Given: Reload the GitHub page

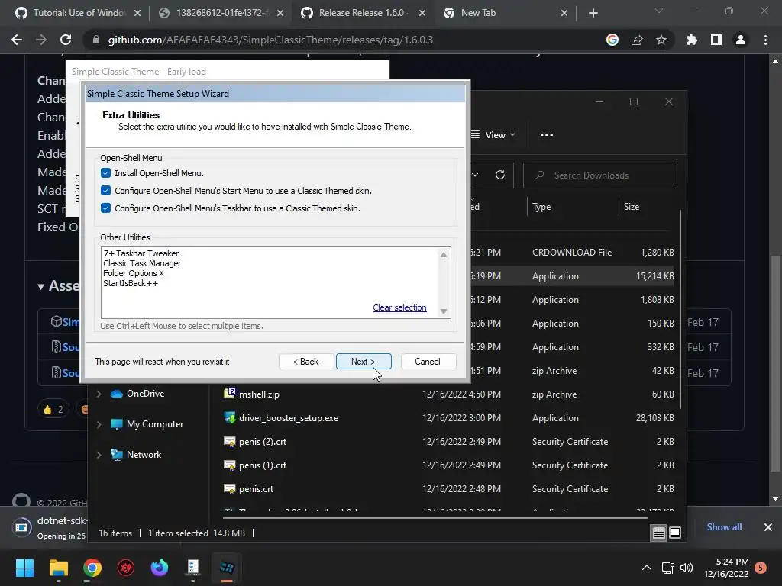Looking at the screenshot, I should tap(66, 40).
